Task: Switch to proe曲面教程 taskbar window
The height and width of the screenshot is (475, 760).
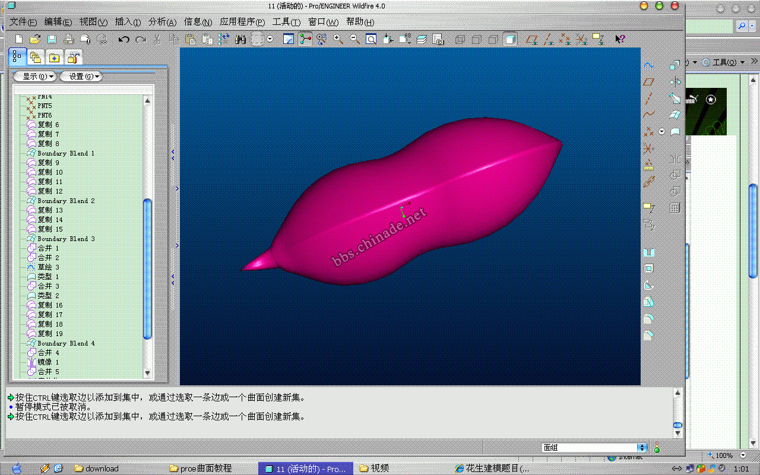Action: click(x=200, y=468)
